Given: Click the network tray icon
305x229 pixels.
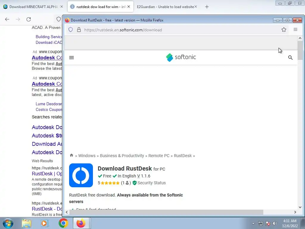Looking at the screenshot, I should (x=260, y=223).
